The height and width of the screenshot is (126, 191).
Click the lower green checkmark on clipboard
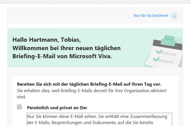click(156, 59)
